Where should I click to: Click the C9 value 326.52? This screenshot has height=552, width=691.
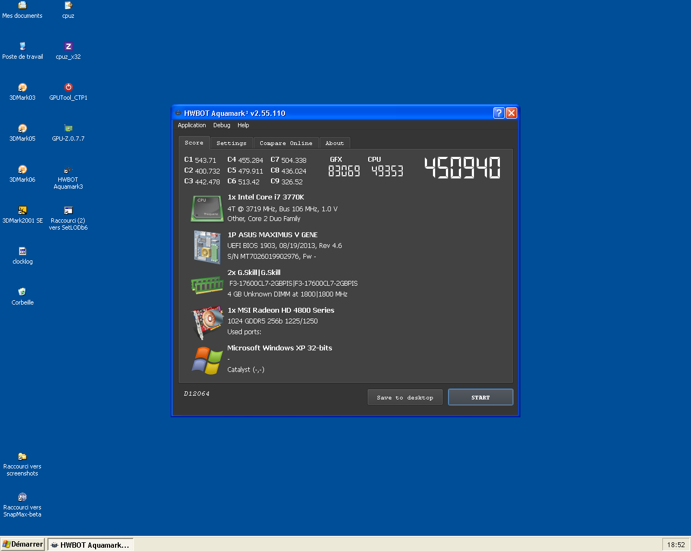292,182
